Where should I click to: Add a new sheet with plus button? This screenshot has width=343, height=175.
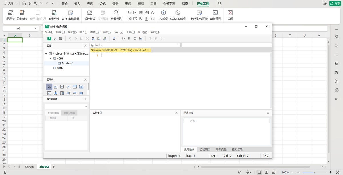tap(54, 167)
